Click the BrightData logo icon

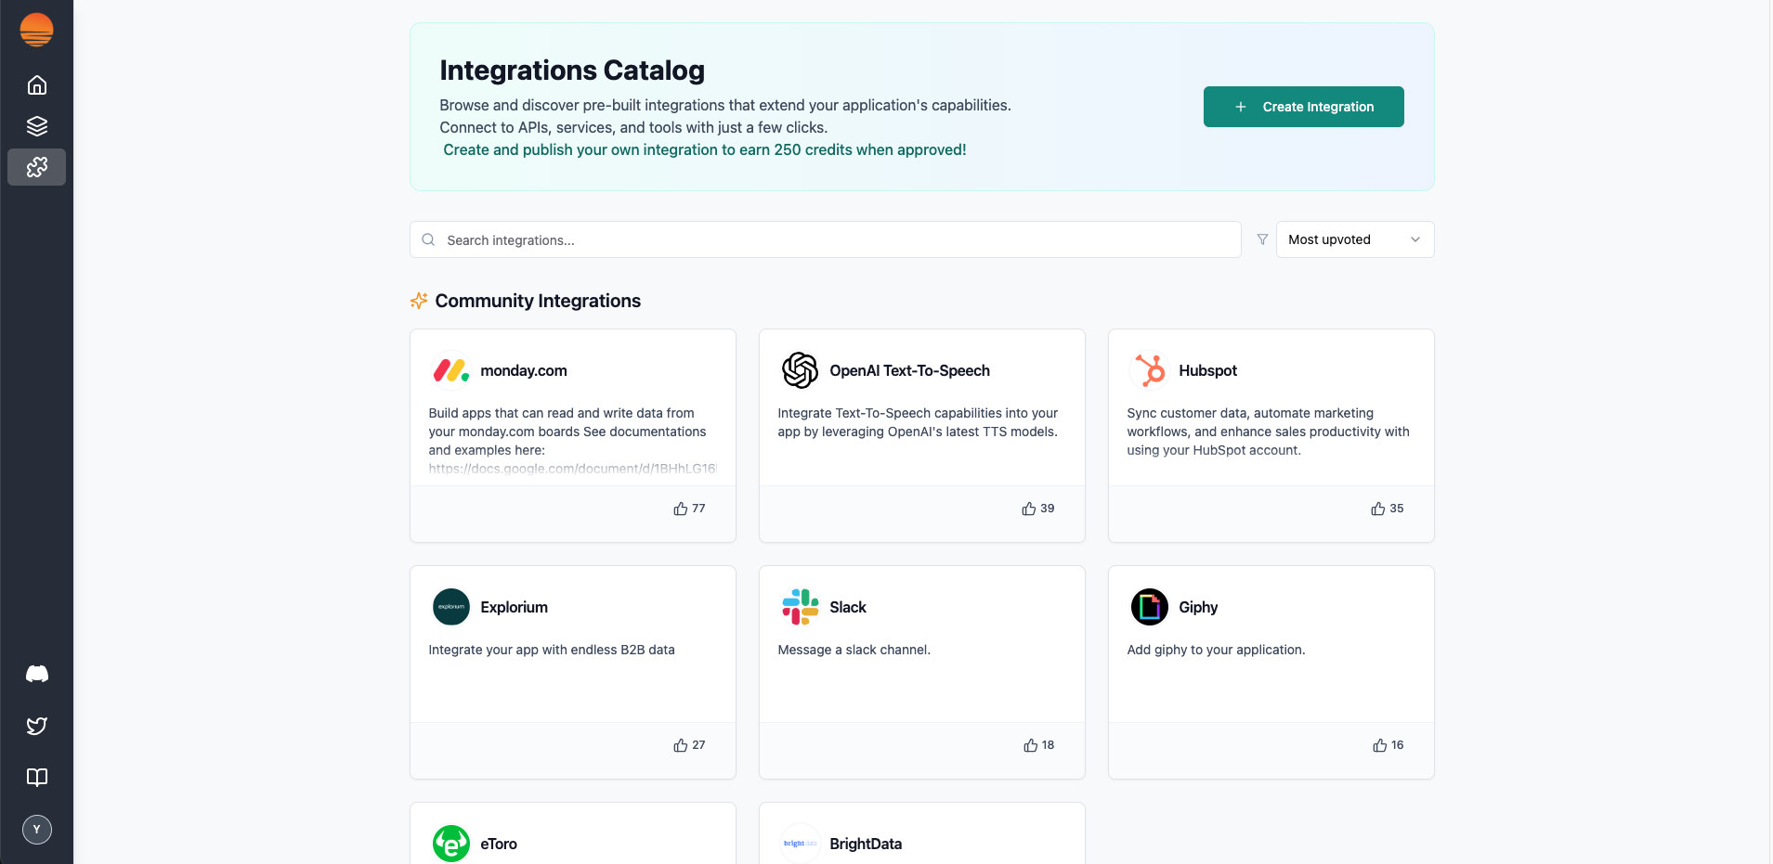click(x=801, y=845)
